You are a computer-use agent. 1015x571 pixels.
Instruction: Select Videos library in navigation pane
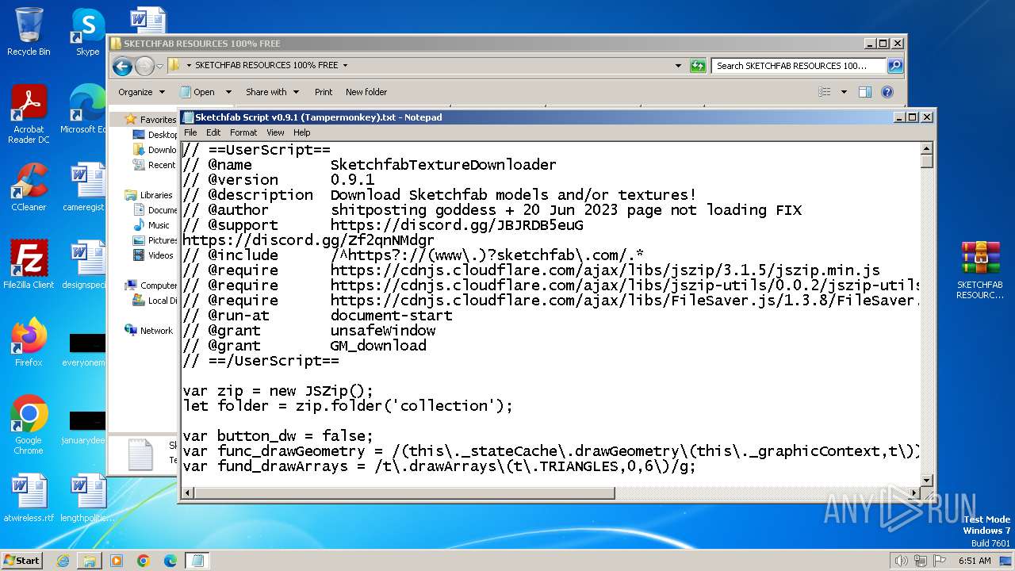coord(154,255)
